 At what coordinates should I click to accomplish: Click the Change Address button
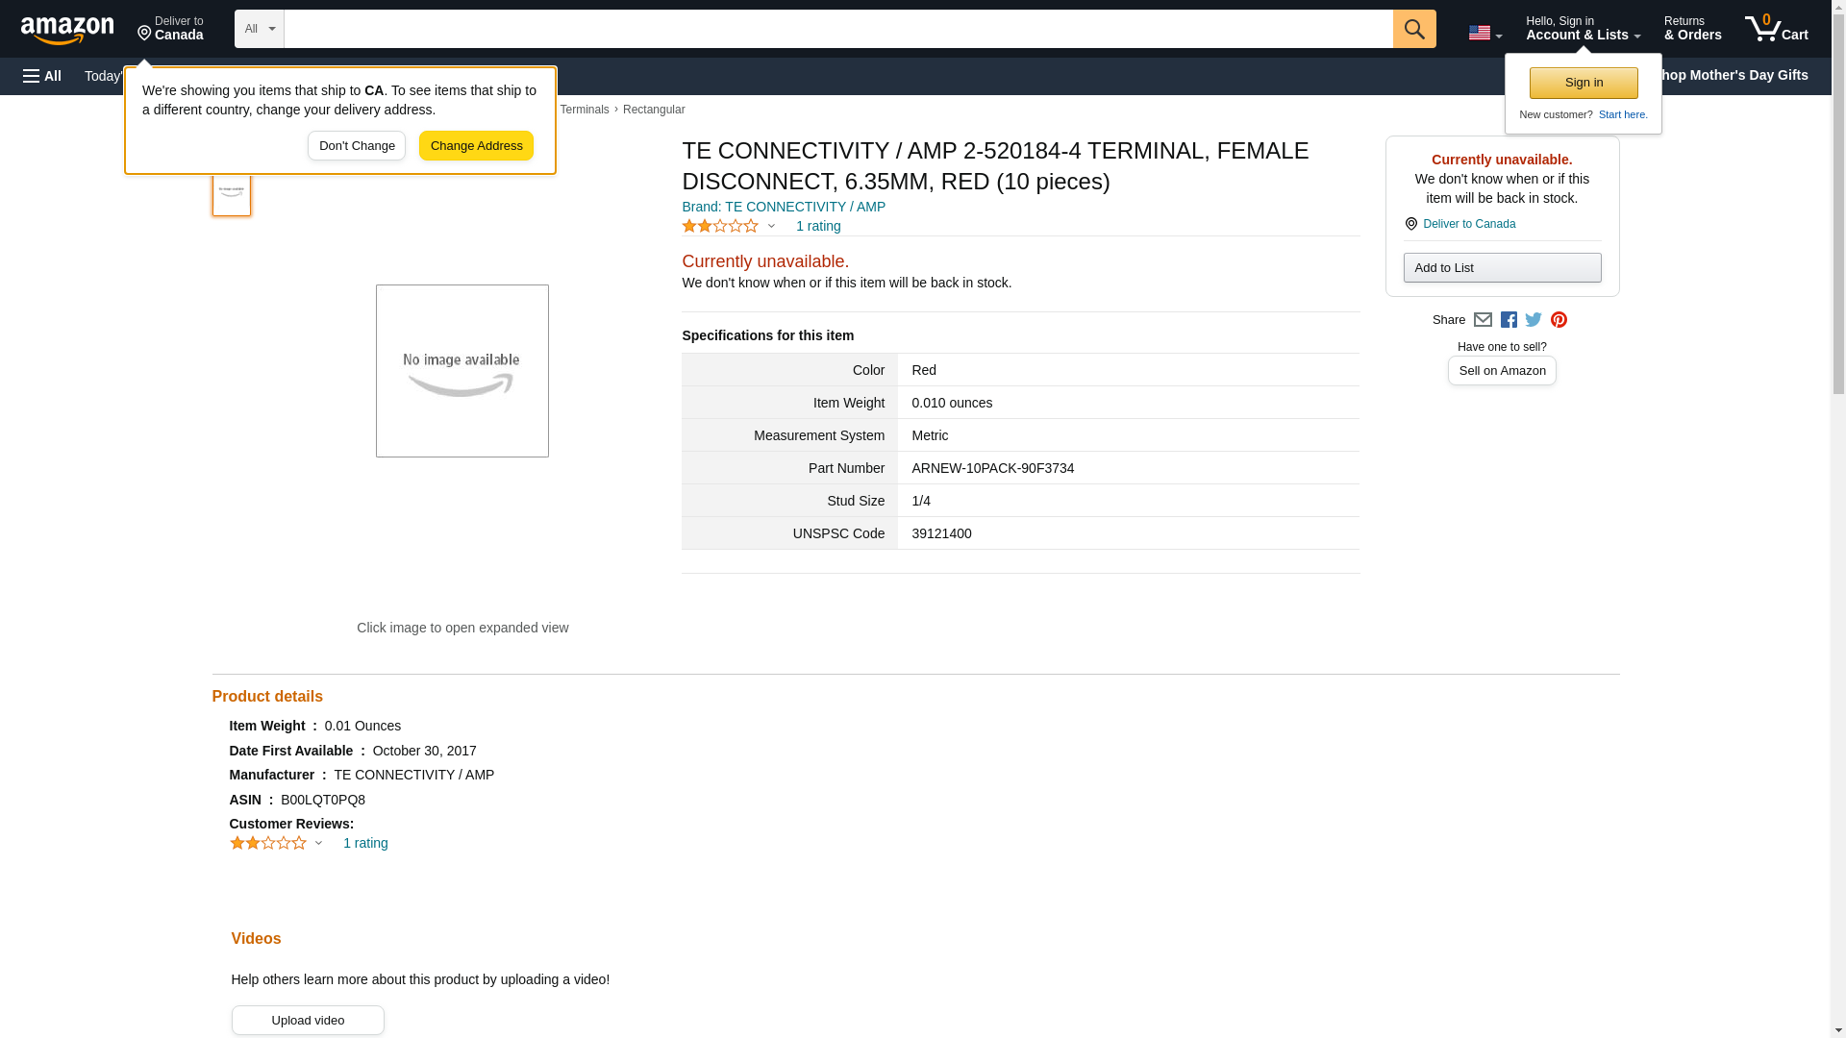tap(476, 146)
